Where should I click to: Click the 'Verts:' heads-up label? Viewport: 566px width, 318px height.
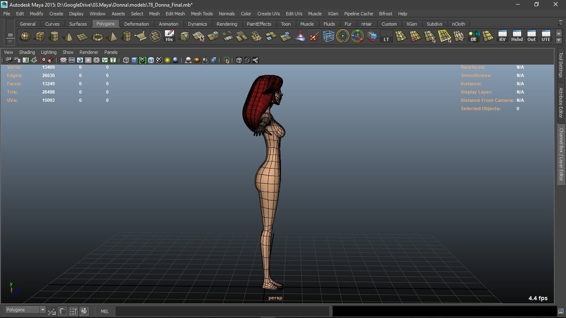(14, 67)
